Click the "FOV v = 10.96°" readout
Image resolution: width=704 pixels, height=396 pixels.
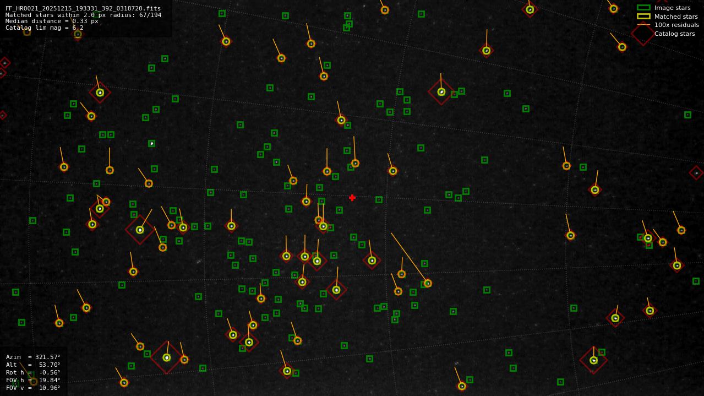[33, 388]
